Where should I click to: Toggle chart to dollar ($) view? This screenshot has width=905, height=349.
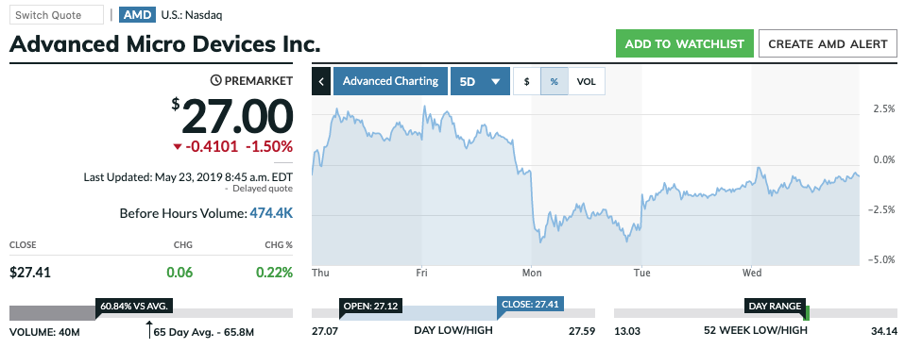click(x=526, y=81)
